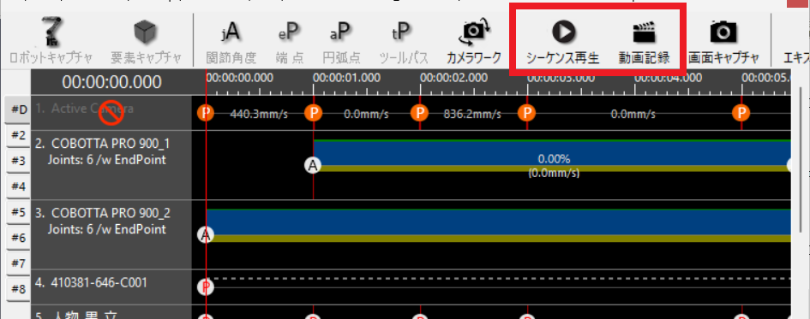Select the Active Camera keyframe at 00:00:03.000
Viewport: 810px width, 319px height.
click(x=527, y=112)
